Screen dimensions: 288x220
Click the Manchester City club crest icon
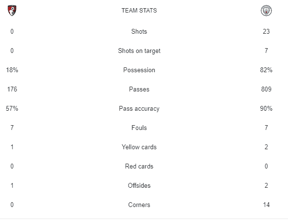coord(266,11)
